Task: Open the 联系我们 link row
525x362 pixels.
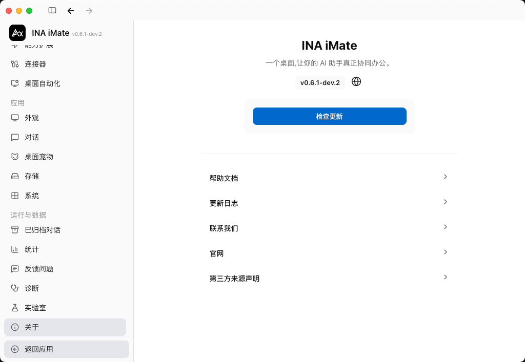Action: click(330, 228)
